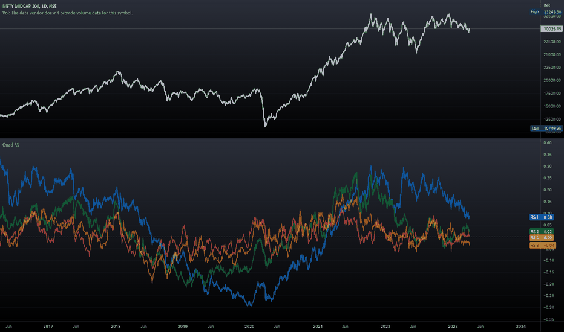The image size is (564, 332).
Task: Click the 20000.00 price axis tick
Action: pos(552,80)
